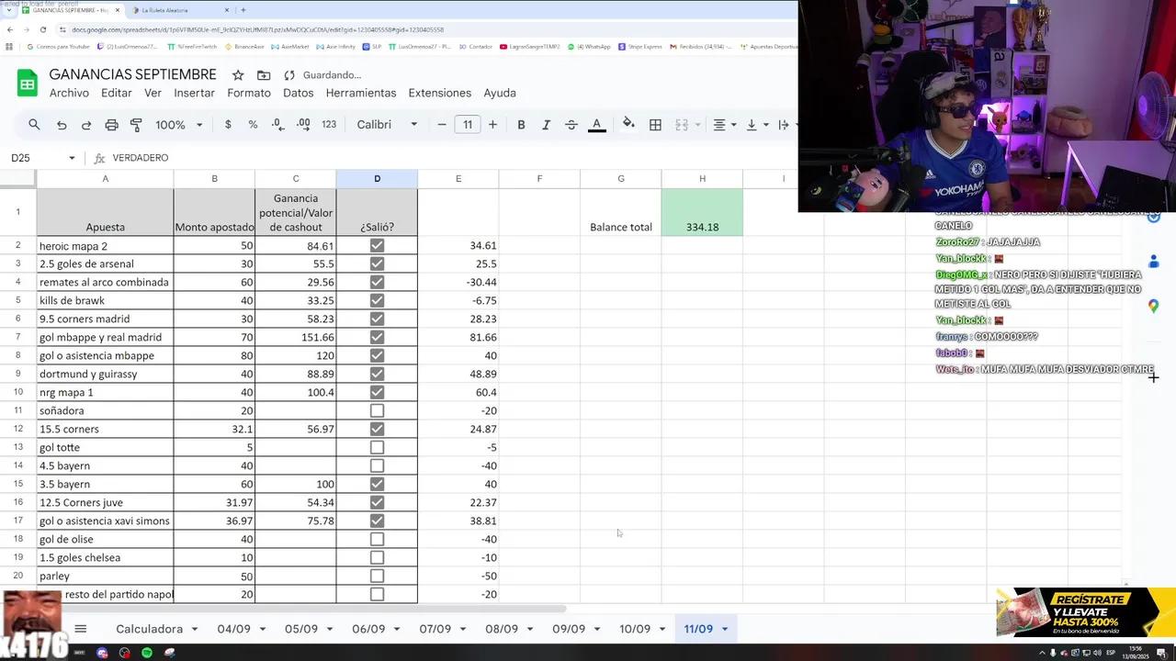Check the 1.5 goles chelsea checkbox

(x=377, y=558)
